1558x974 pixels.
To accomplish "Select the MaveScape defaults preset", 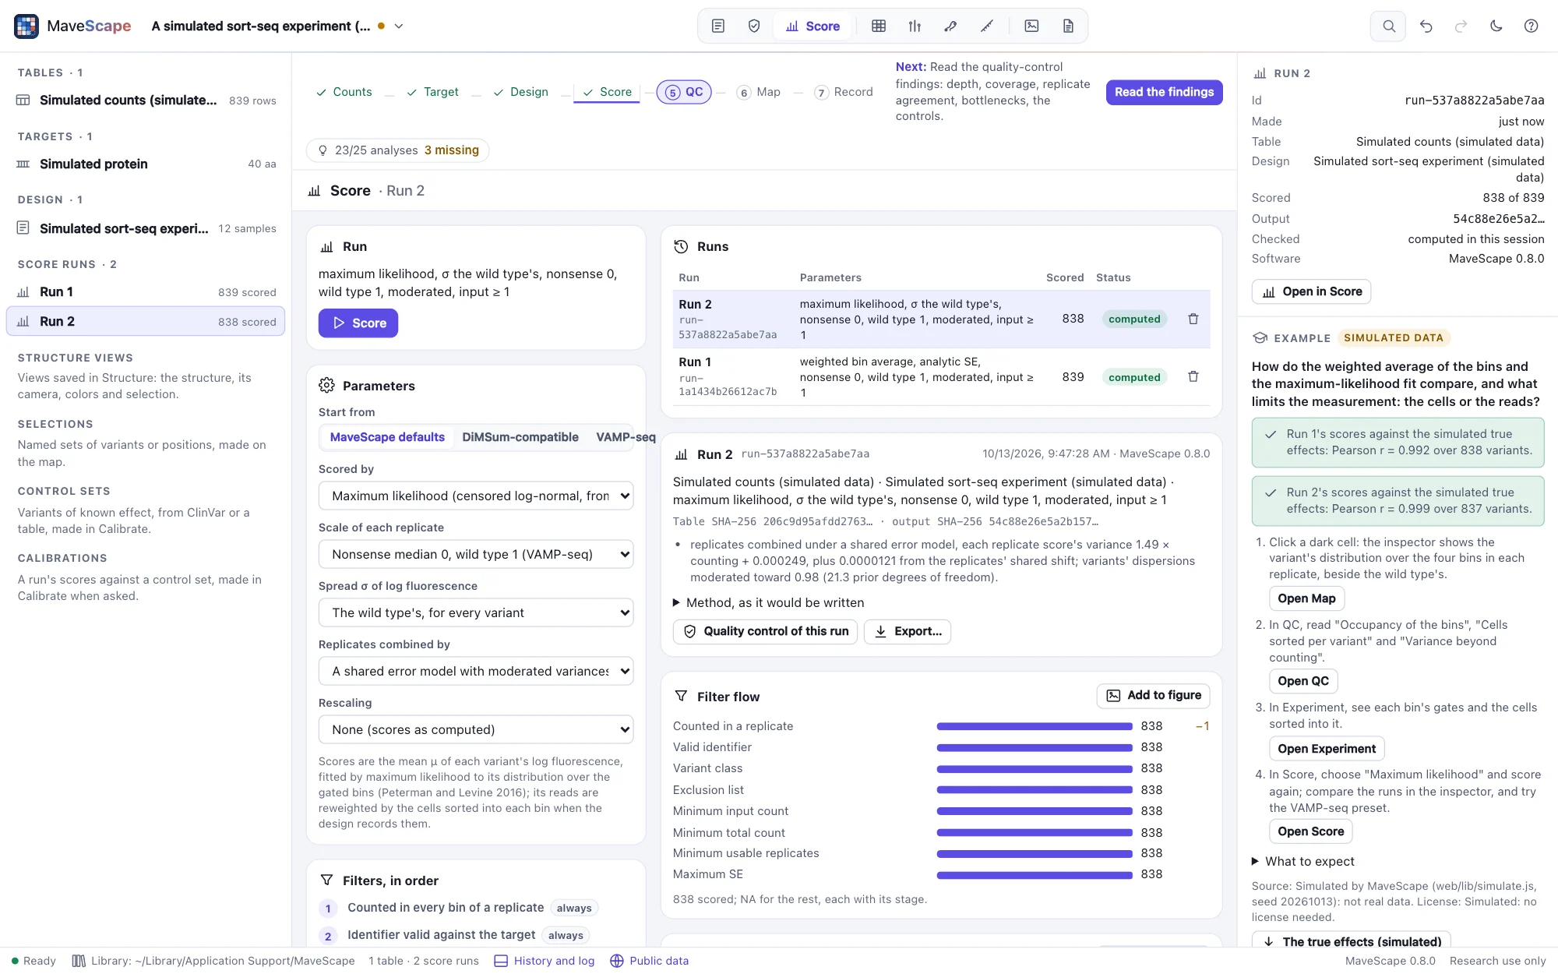I will pos(387,437).
